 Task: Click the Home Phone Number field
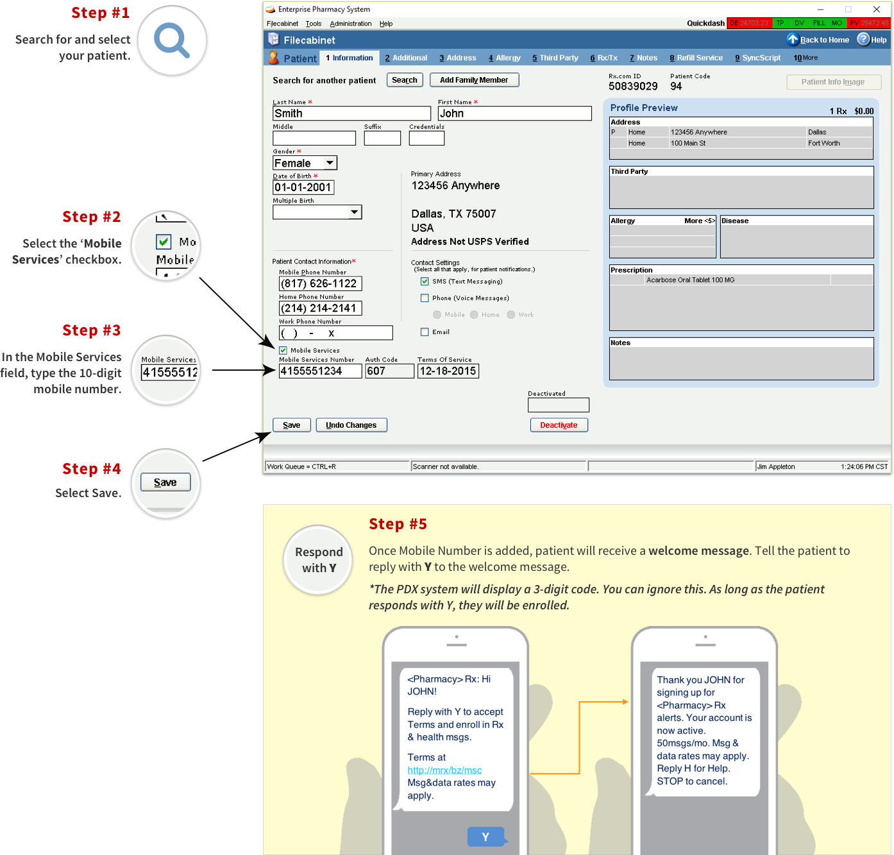(321, 309)
